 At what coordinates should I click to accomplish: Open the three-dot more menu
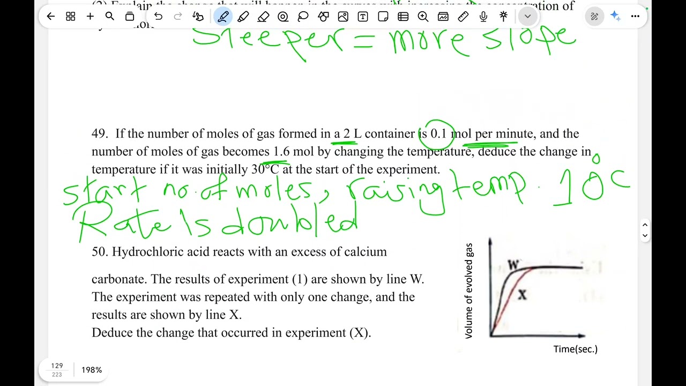(x=635, y=17)
